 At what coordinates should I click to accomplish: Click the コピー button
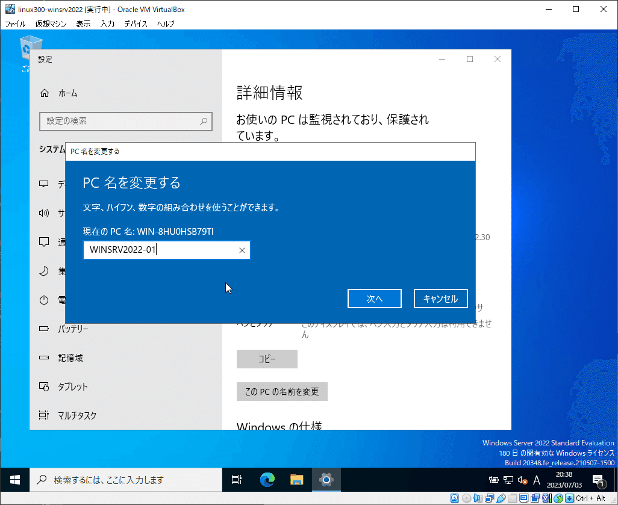pos(267,359)
